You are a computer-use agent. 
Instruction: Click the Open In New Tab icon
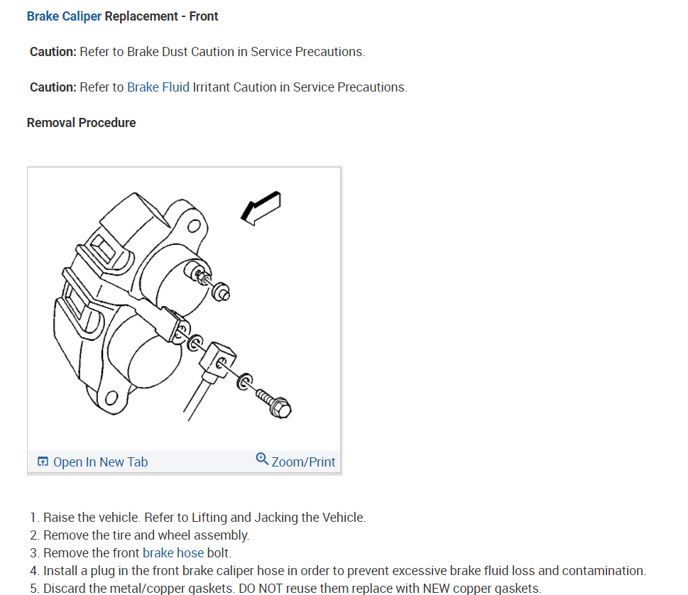point(43,462)
